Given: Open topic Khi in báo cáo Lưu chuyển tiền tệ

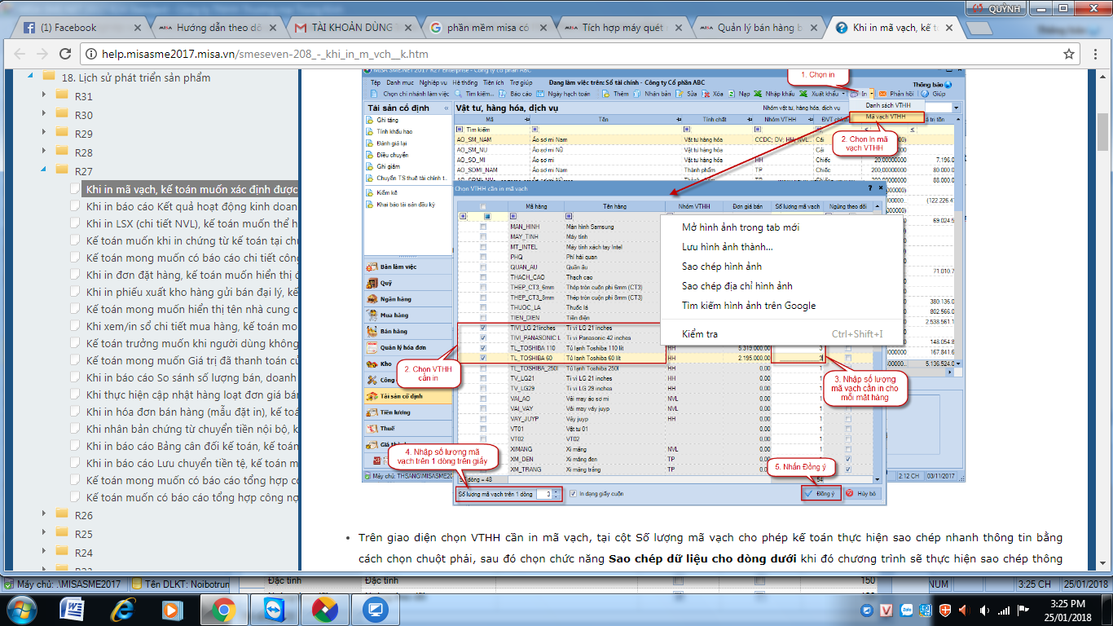Looking at the screenshot, I should pyautogui.click(x=191, y=463).
